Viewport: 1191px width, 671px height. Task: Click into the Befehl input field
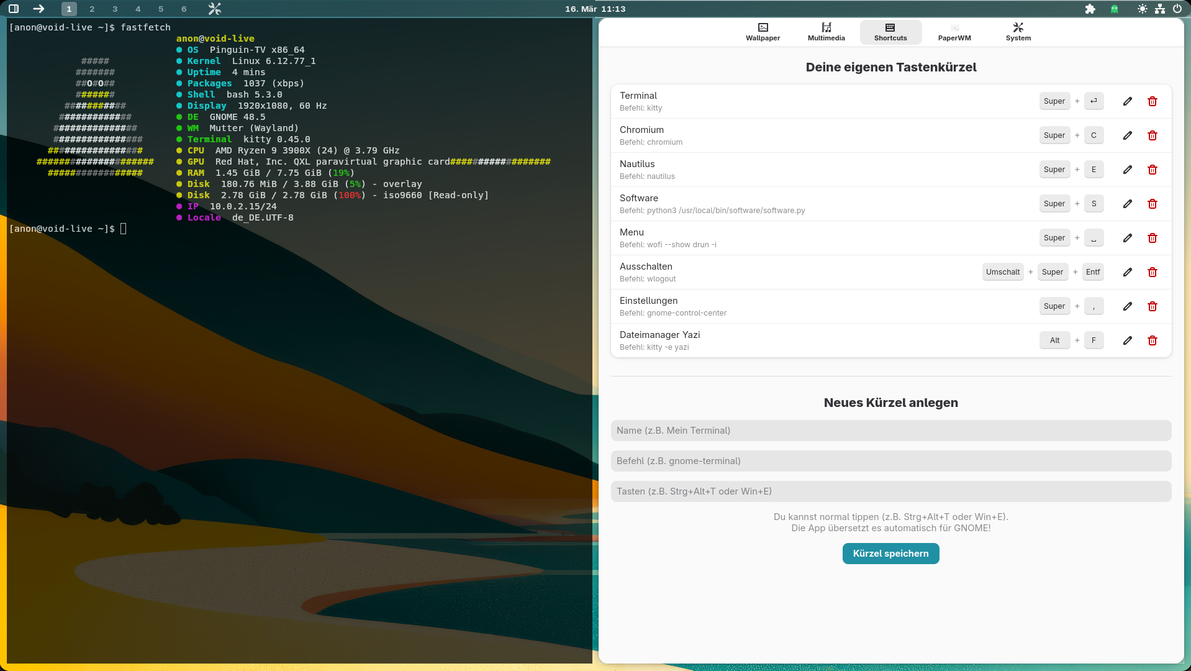click(890, 461)
